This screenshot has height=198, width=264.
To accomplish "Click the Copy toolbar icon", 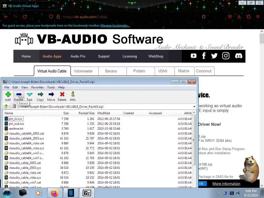I will click(x=40, y=96).
